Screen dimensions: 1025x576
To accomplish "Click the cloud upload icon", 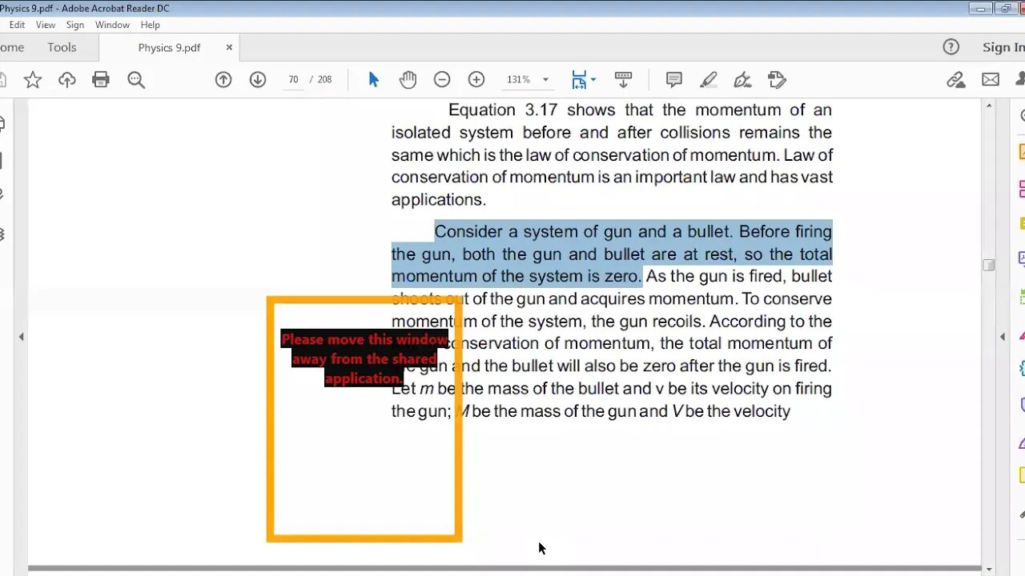I will point(67,79).
